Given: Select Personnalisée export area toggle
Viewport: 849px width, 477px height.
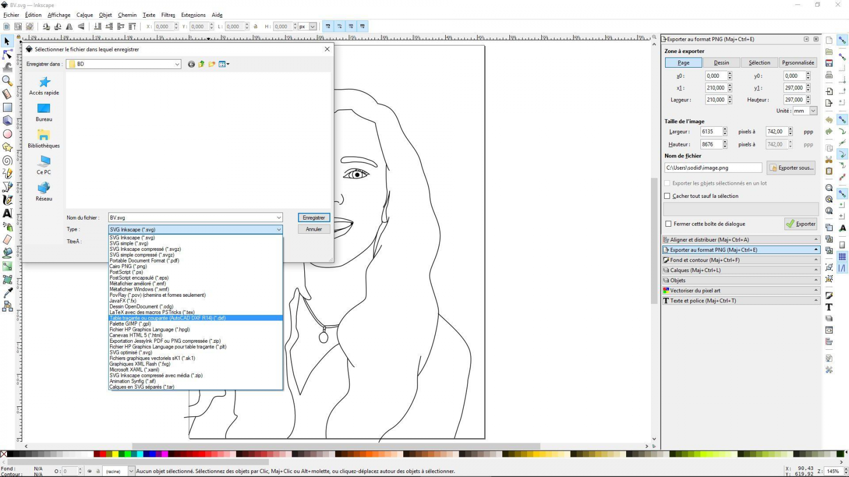Looking at the screenshot, I should click(798, 63).
